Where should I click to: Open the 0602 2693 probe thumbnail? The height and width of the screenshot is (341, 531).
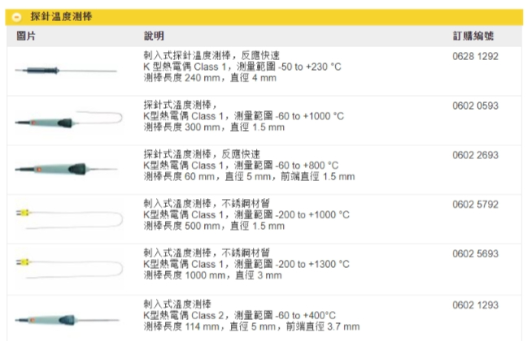click(x=67, y=169)
